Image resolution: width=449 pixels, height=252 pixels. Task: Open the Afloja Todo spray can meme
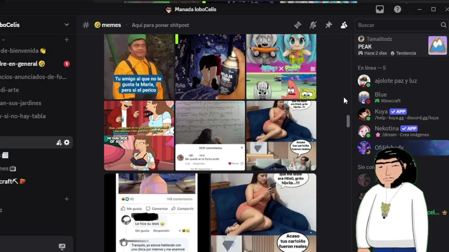[210, 67]
